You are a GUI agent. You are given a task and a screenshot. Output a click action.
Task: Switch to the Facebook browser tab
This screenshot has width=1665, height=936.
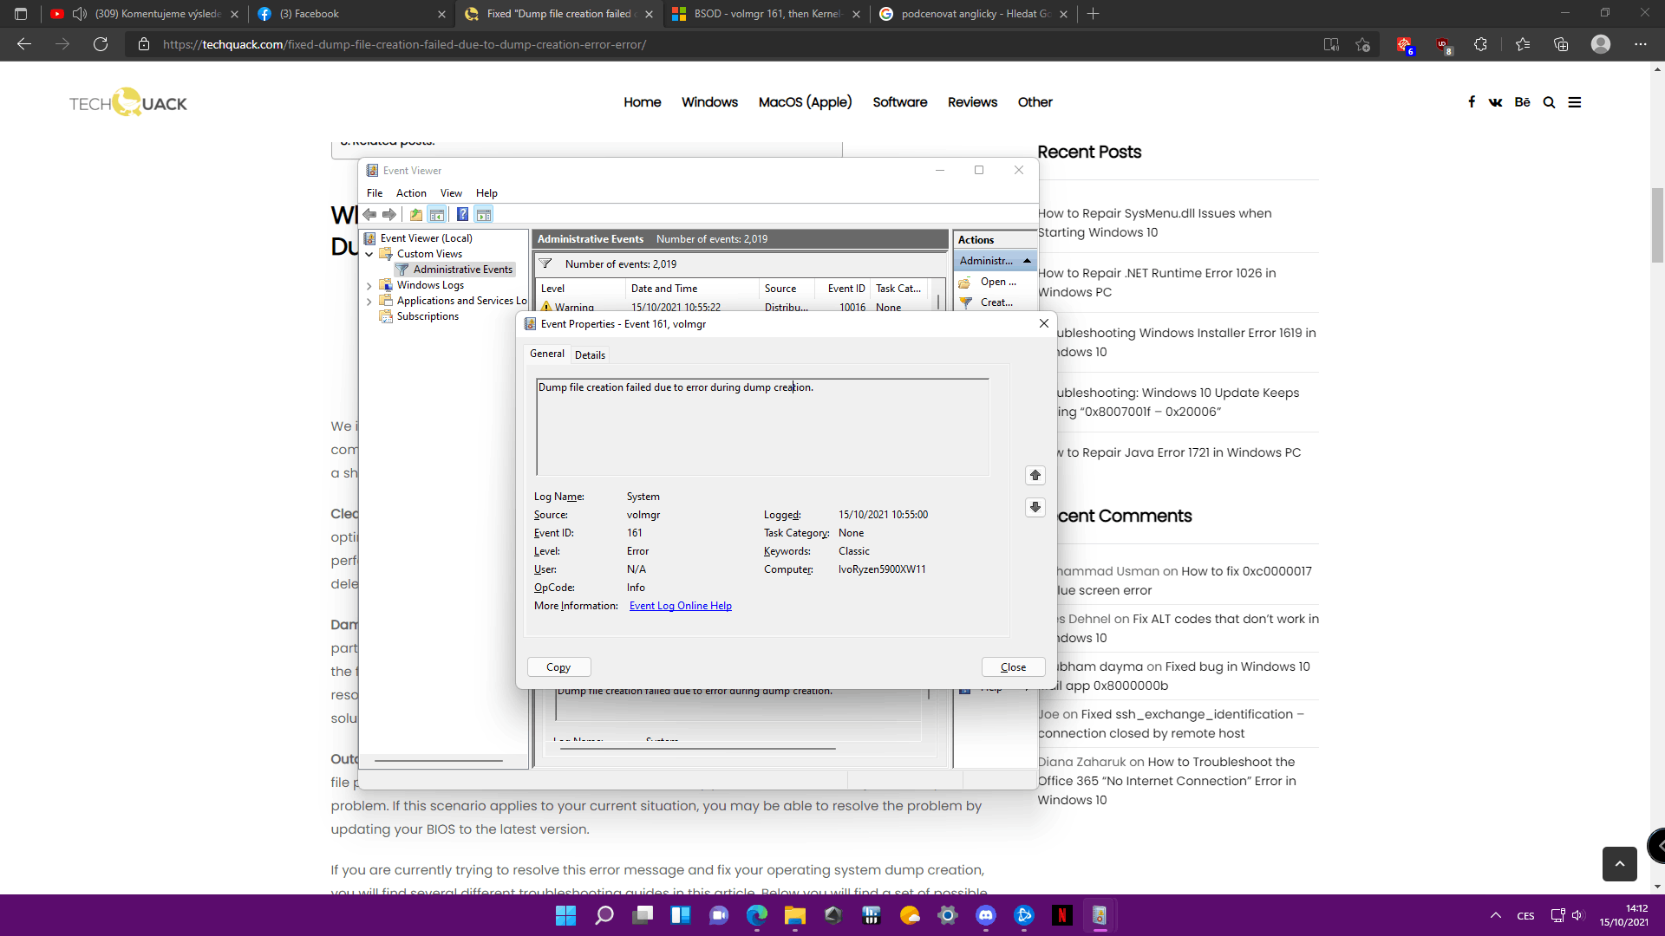(x=350, y=14)
